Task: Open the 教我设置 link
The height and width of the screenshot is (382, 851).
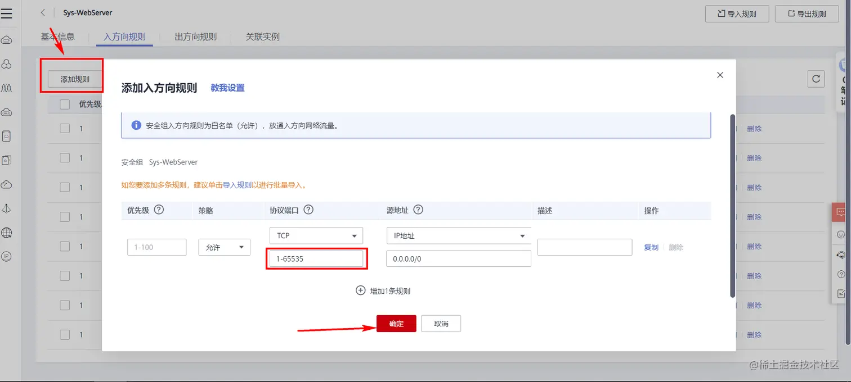Action: [227, 88]
